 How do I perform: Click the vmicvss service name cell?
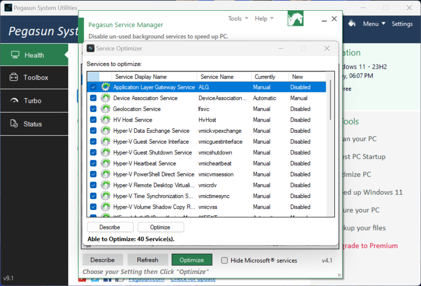coord(208,207)
